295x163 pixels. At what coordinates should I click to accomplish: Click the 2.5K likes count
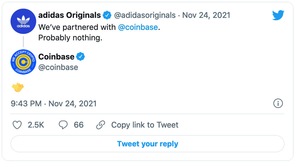point(36,125)
